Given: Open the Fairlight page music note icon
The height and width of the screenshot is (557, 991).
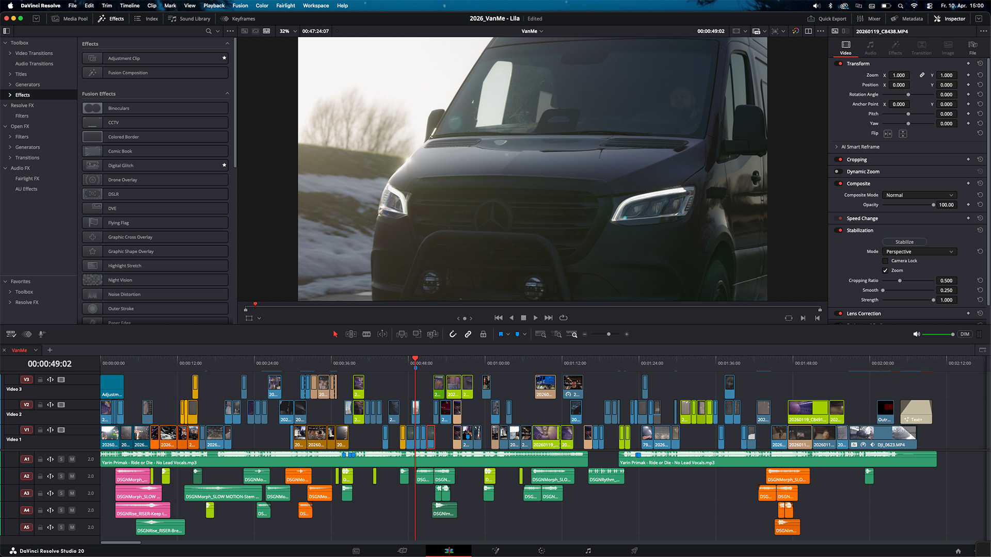Looking at the screenshot, I should pos(588,551).
